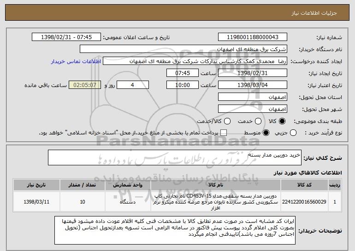Image resolution: width=355 pixels, height=251 pixels.
Task: Click the public announcement date field 1398/02/31 - 07:45
Action: 66,37
